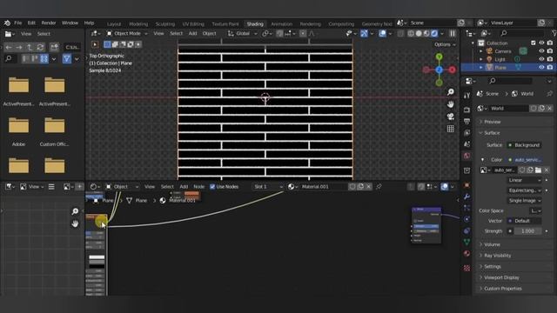Hide the Camera in viewport
This screenshot has width=557, height=313.
[x=541, y=51]
